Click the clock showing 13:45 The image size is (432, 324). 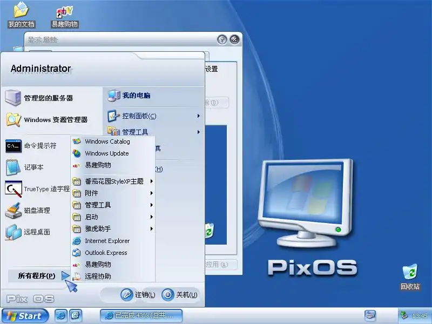420,315
